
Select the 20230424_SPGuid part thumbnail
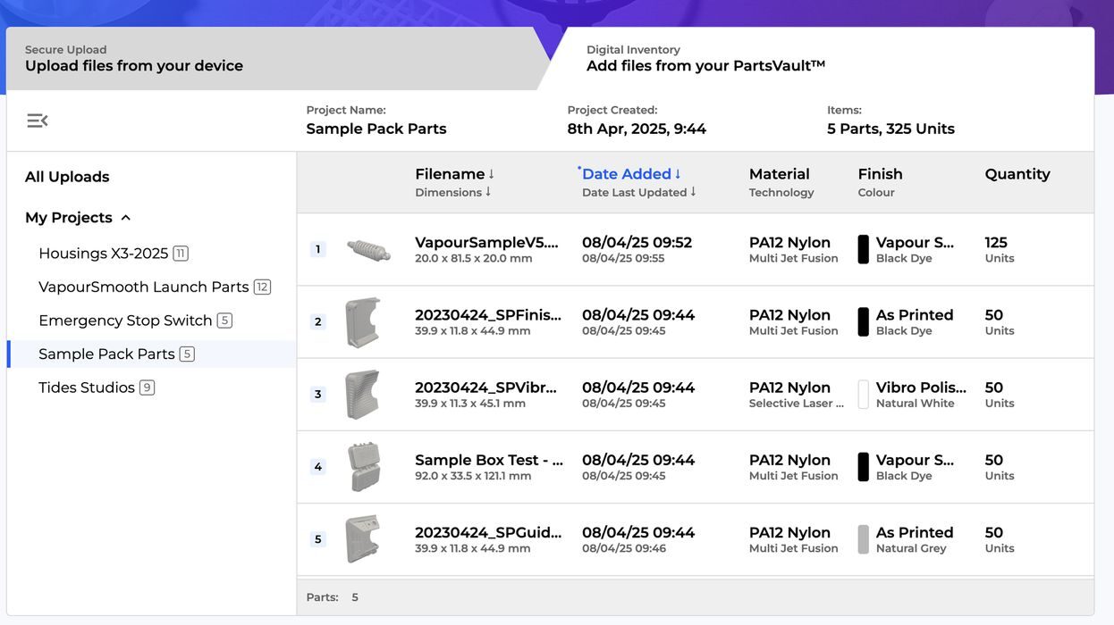coord(364,539)
